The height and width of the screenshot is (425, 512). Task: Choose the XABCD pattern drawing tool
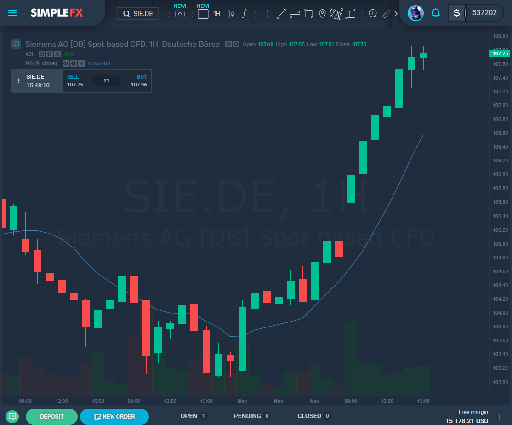(x=336, y=13)
